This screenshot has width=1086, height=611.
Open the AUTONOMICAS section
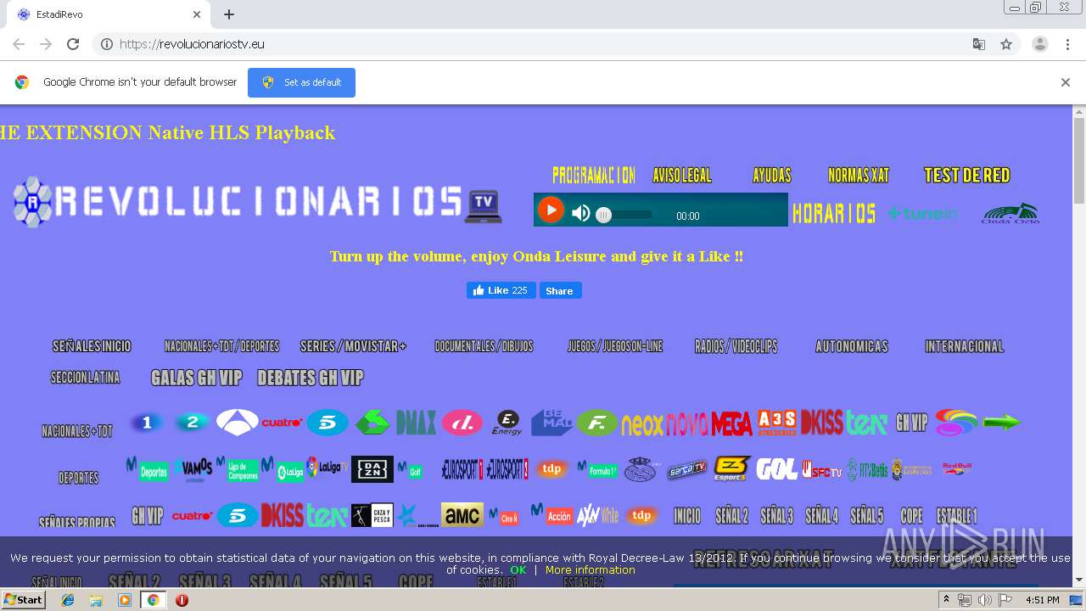tap(852, 346)
